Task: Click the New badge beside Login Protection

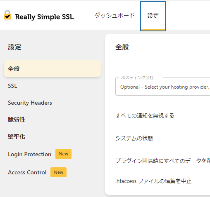Action: 63,154
